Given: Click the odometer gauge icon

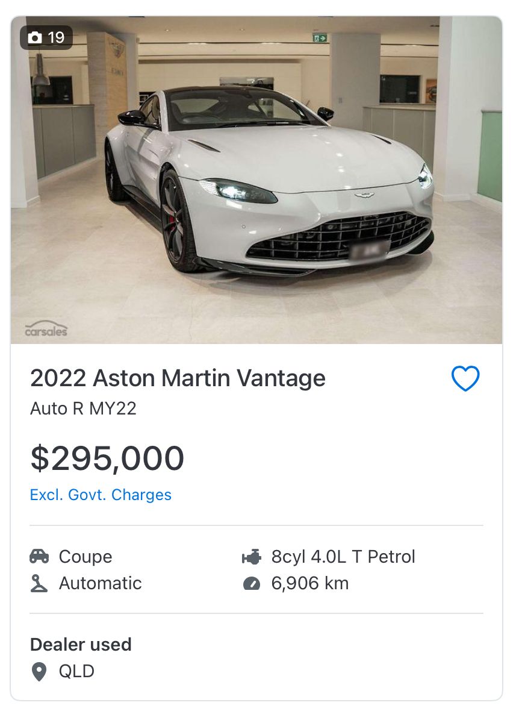Looking at the screenshot, I should click(x=251, y=583).
